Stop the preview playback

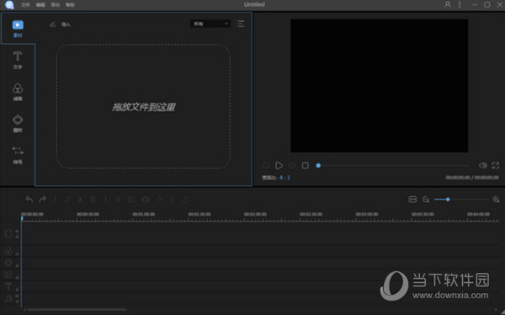305,165
